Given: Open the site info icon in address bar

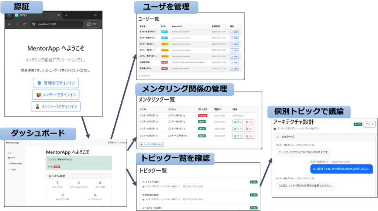Looking at the screenshot, I should click(34, 24).
